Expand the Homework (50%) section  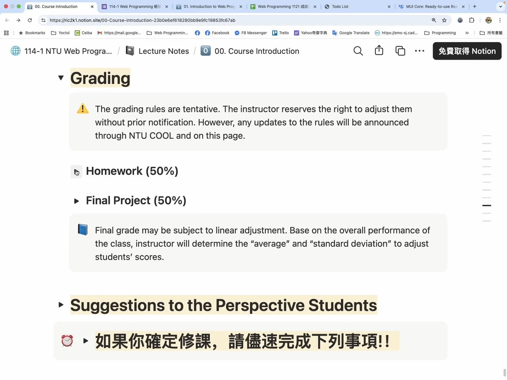click(76, 172)
